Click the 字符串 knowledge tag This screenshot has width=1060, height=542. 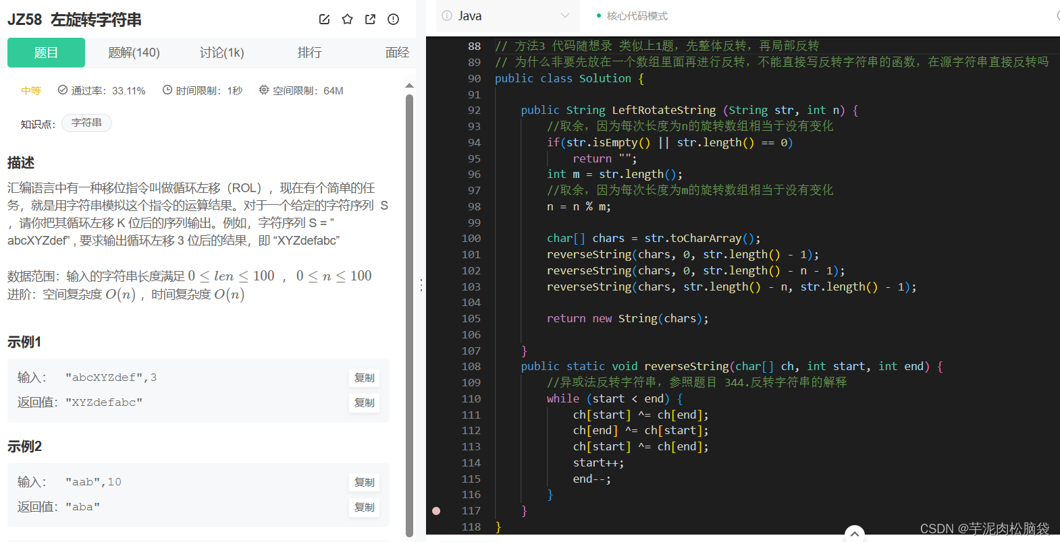[x=86, y=123]
